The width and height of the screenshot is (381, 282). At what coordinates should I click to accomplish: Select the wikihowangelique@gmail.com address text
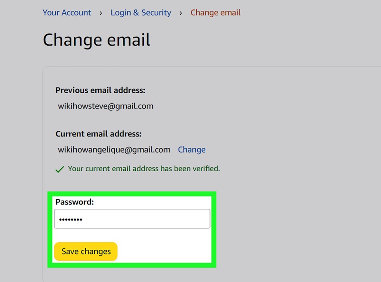114,150
